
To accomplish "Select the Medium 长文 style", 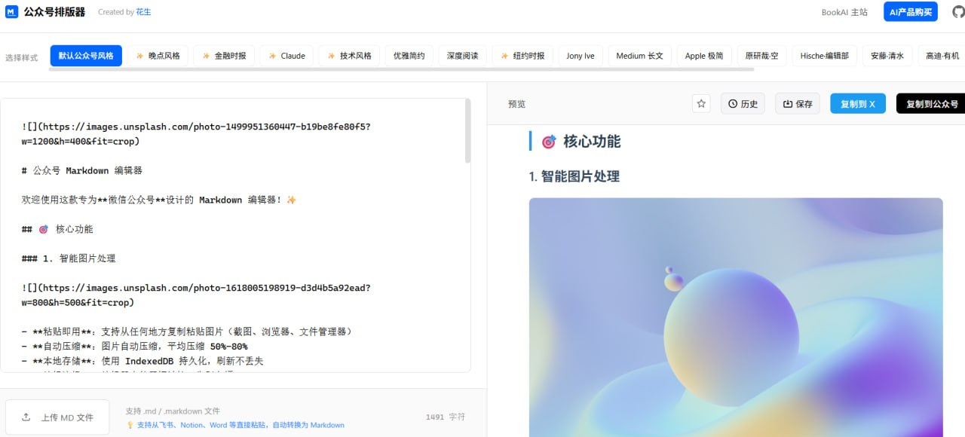I will click(639, 56).
